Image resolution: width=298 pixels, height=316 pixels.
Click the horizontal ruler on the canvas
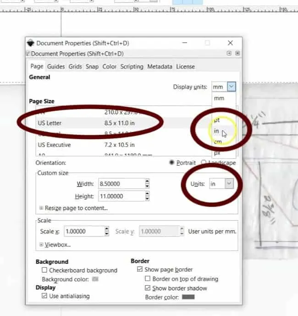[149, 9]
